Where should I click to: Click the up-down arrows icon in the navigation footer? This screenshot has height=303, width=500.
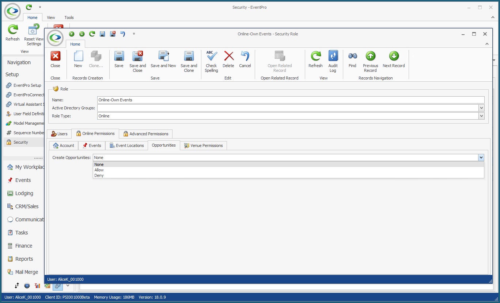click(x=17, y=285)
